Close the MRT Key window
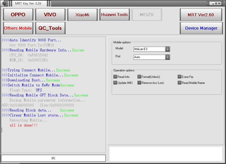 (x=219, y=4)
